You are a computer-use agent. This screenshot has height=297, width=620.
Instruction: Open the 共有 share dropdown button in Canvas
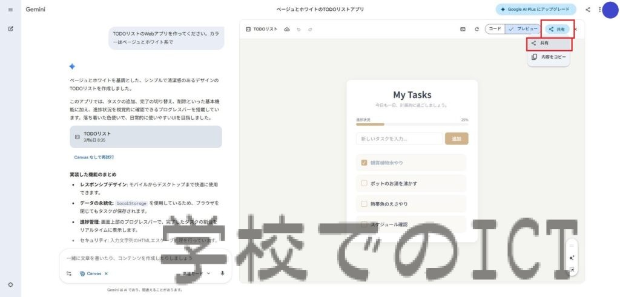click(x=557, y=29)
